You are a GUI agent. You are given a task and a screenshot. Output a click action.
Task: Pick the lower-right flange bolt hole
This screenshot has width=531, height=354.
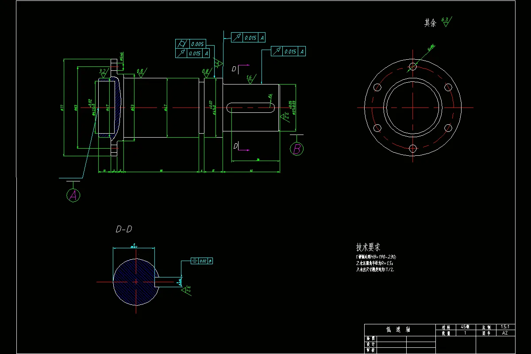(448, 128)
